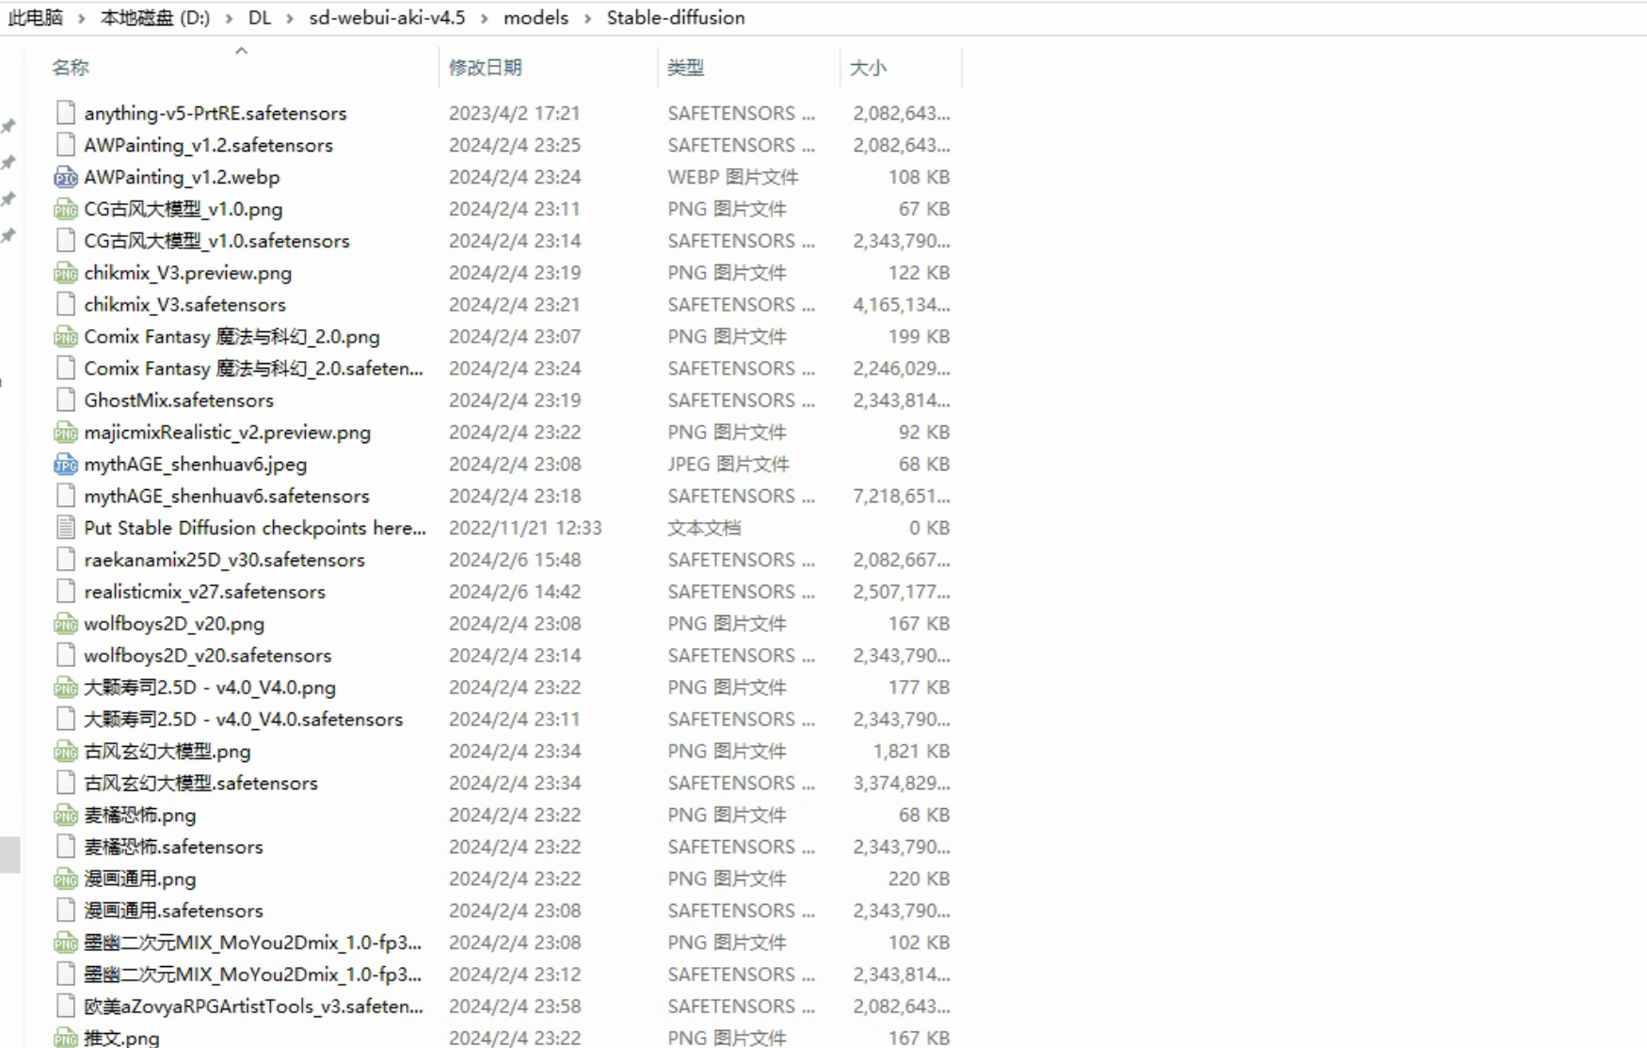Viewport: 1647px width, 1048px height.
Task: Click the wolfboys2D_v20.safetensors file icon
Action: (x=65, y=656)
